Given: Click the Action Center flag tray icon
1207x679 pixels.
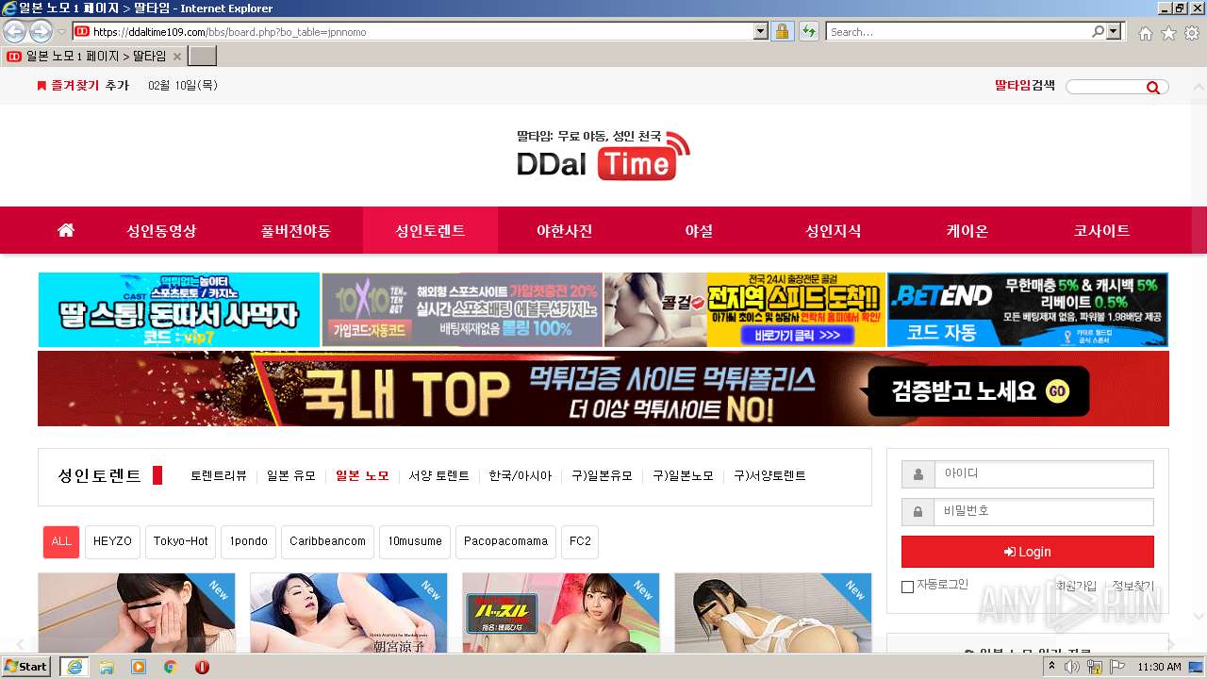Looking at the screenshot, I should pos(1116,667).
